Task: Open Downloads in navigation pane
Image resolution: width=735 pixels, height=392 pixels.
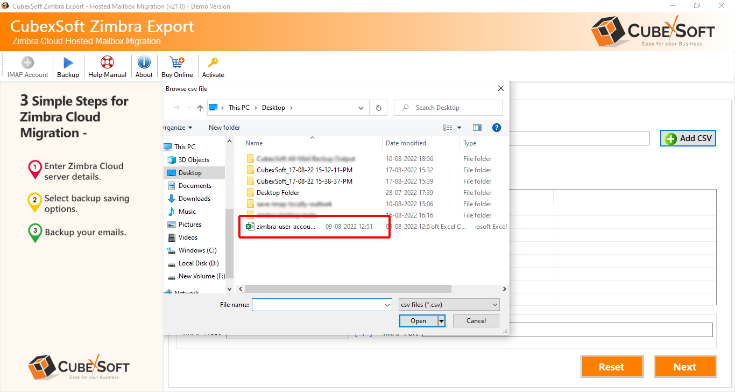Action: click(194, 199)
